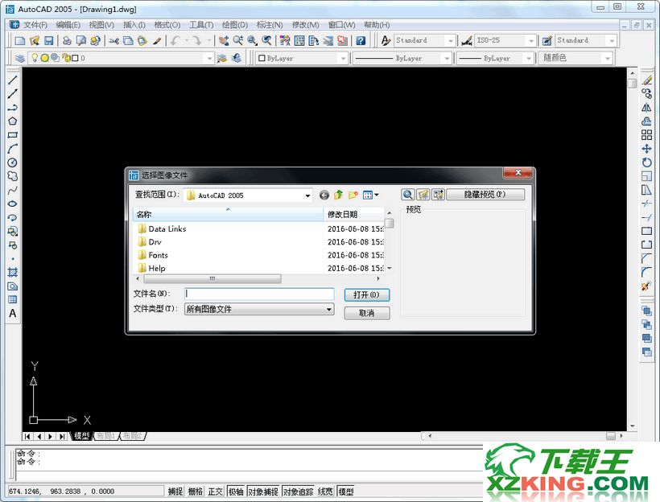Select the Ellipse draw tool

tap(13, 204)
